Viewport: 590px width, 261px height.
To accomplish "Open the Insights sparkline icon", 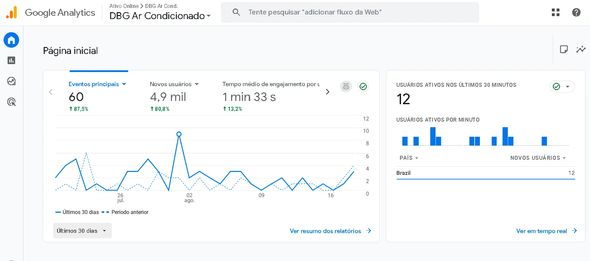I will [581, 49].
